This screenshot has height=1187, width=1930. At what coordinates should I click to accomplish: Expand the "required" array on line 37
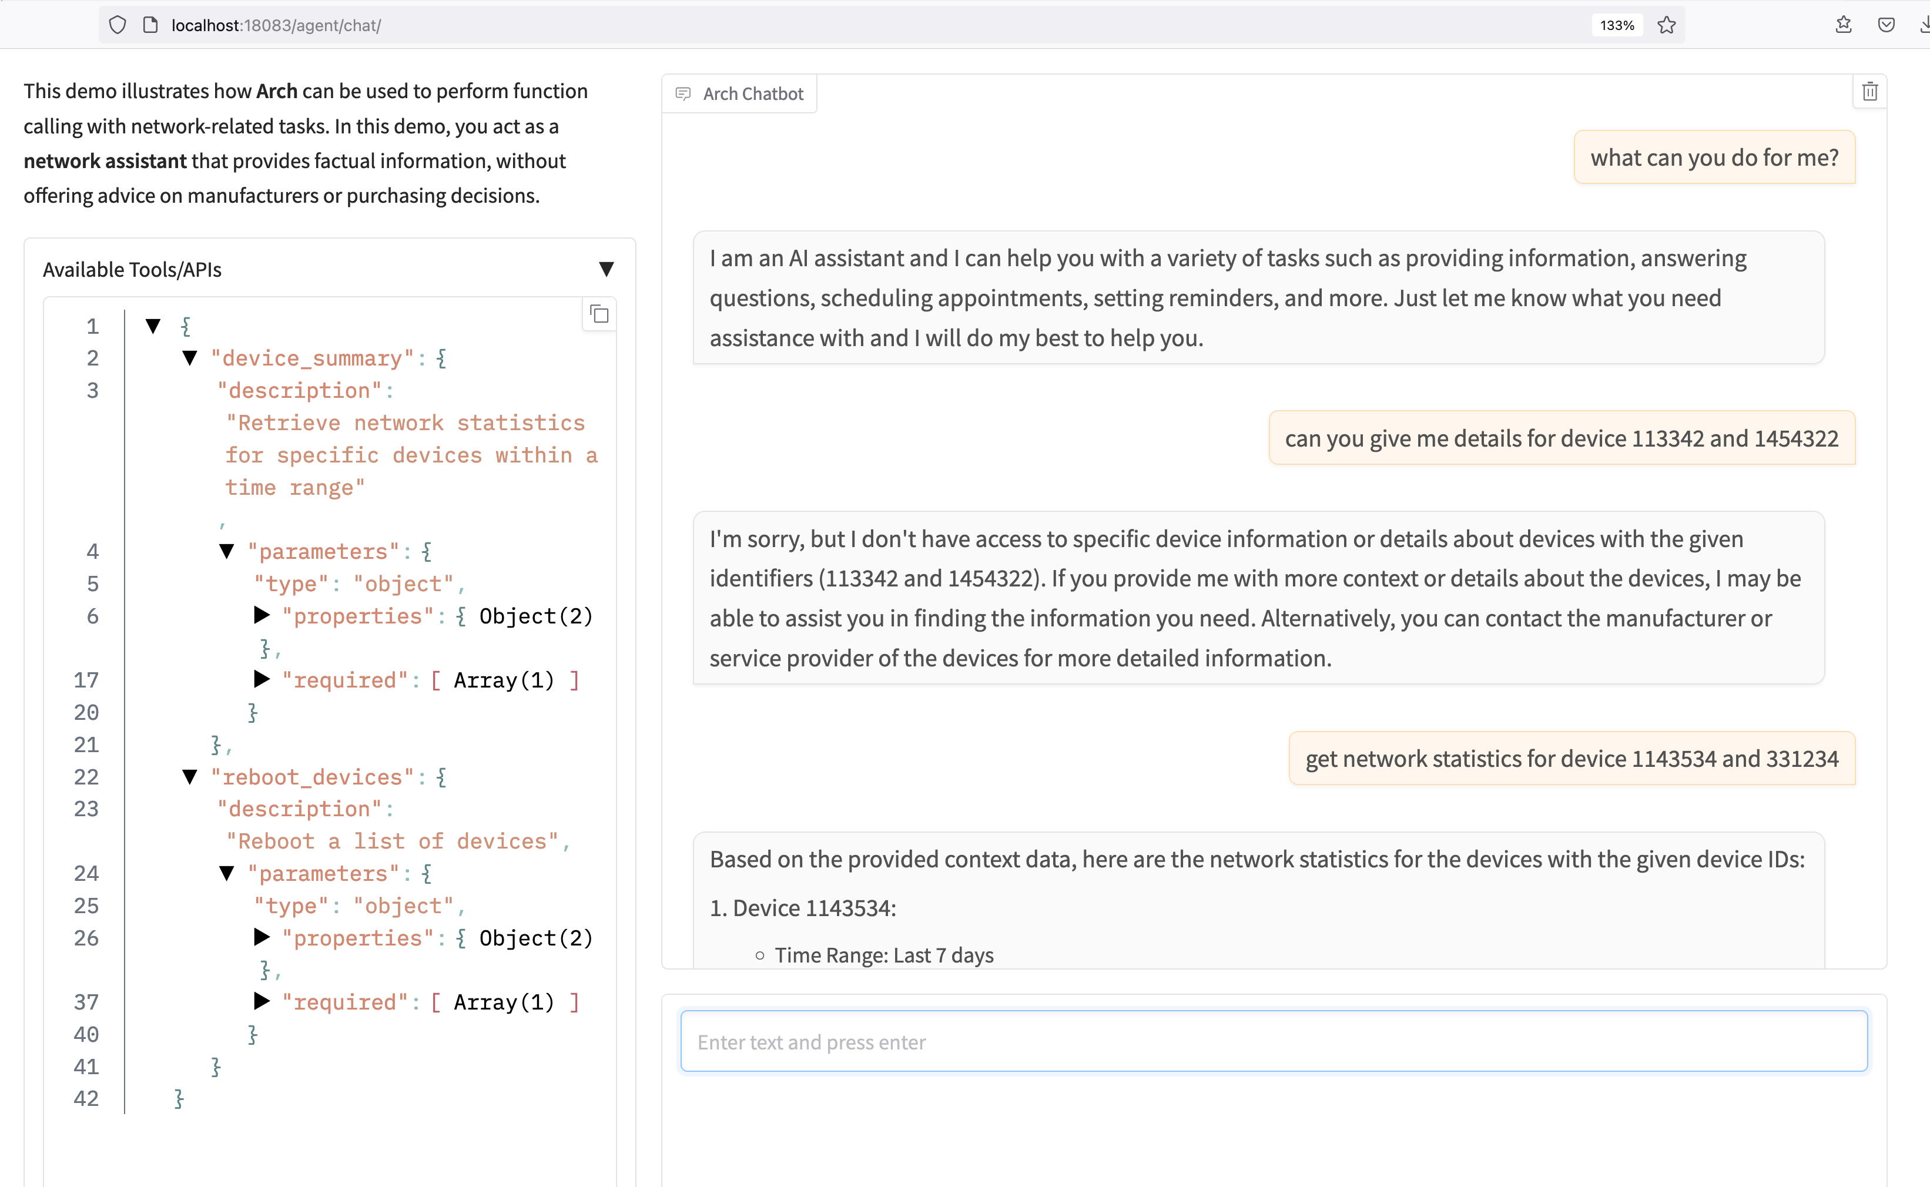[262, 1002]
